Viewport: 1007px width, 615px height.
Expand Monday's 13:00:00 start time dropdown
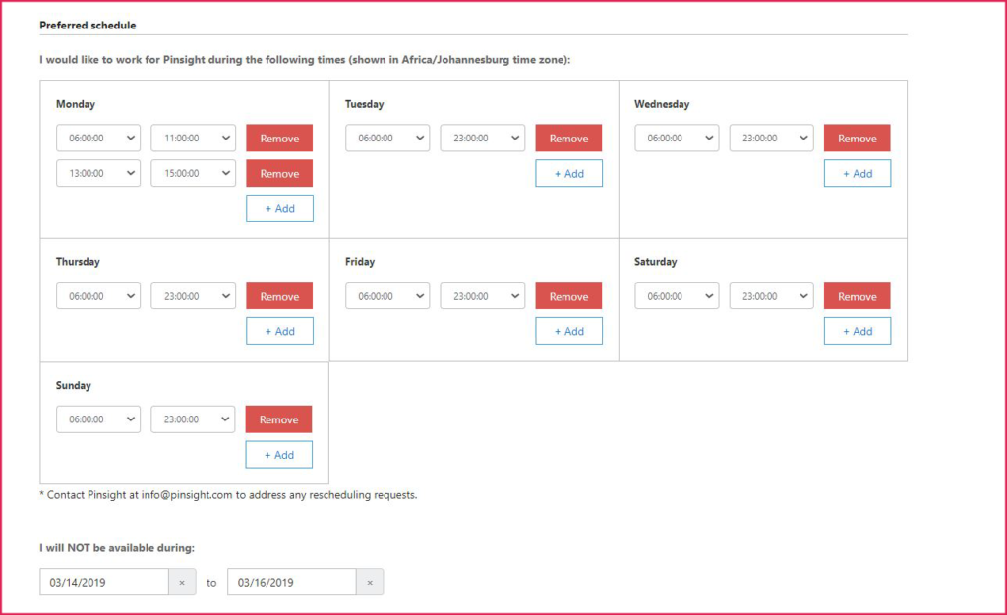(x=98, y=173)
